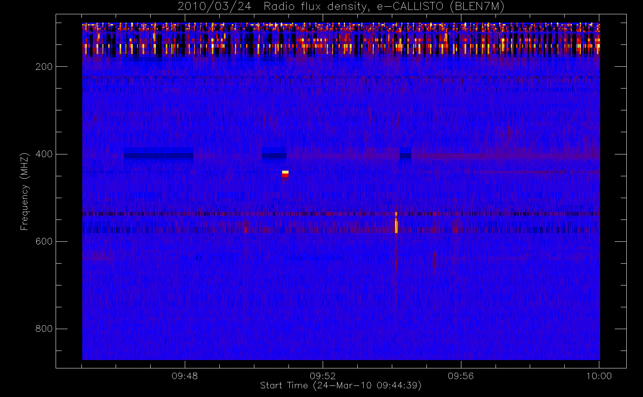Click the 09:52 time tick label
Screen dimensions: 643x397
click(x=323, y=376)
